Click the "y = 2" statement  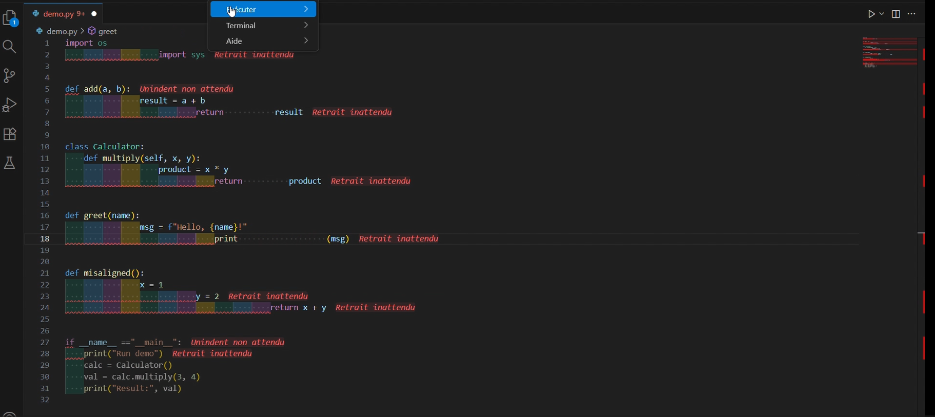(208, 296)
